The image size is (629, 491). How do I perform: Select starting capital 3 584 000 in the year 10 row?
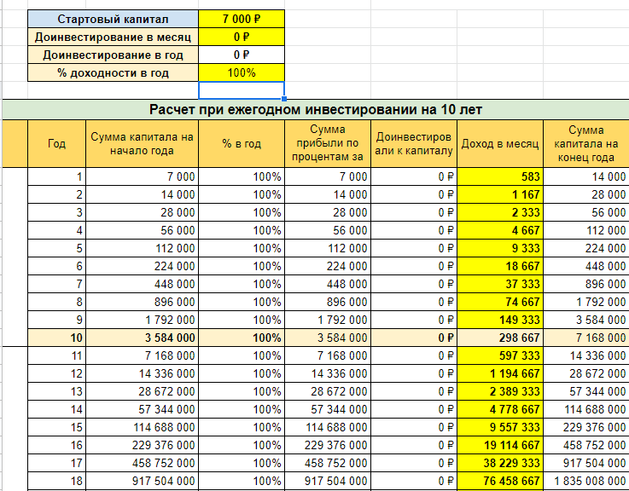[x=142, y=338]
